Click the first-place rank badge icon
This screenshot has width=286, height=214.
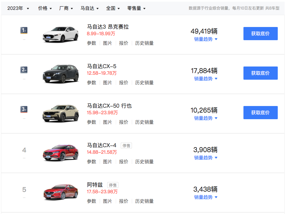(24, 31)
